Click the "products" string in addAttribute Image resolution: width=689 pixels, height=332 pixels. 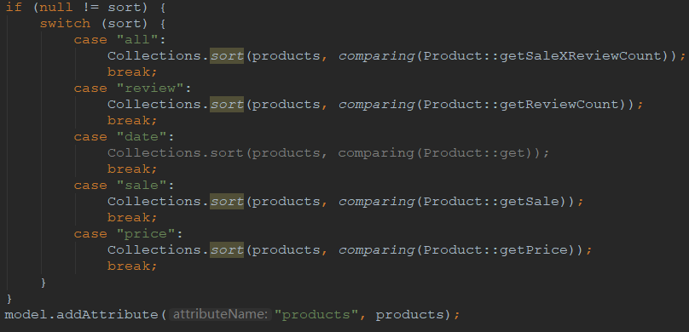coord(317,314)
